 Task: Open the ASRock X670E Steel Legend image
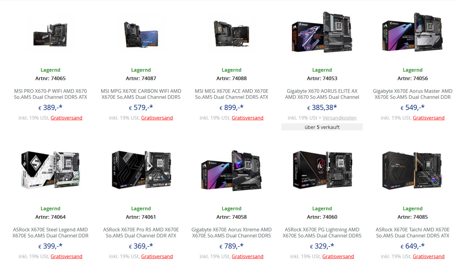[x=50, y=170]
